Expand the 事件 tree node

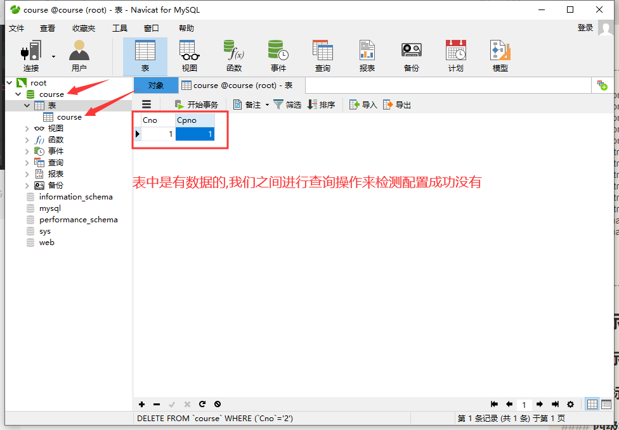27,151
